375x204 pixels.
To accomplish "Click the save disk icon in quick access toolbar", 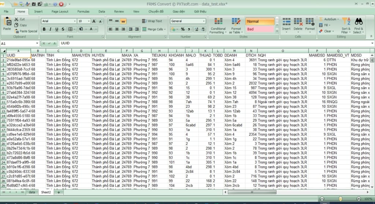I will 34,4.
